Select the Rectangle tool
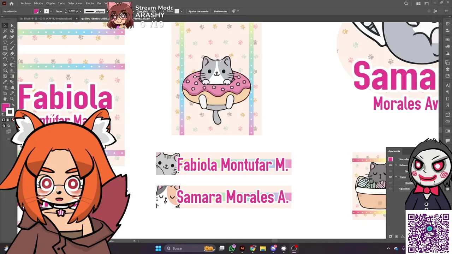Screen dimensions: 452x254 (x=5, y=48)
